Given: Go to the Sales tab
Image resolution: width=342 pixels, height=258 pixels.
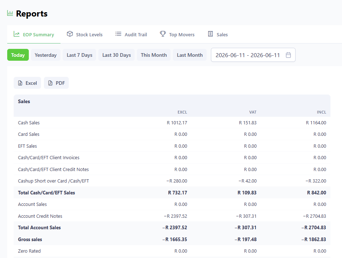Looking at the screenshot, I should click(218, 34).
